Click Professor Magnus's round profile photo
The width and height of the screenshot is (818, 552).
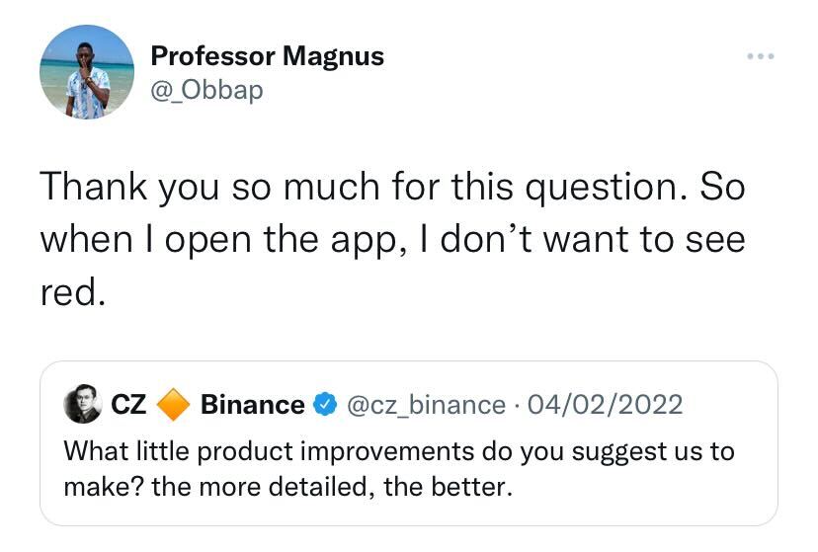pyautogui.click(x=87, y=72)
